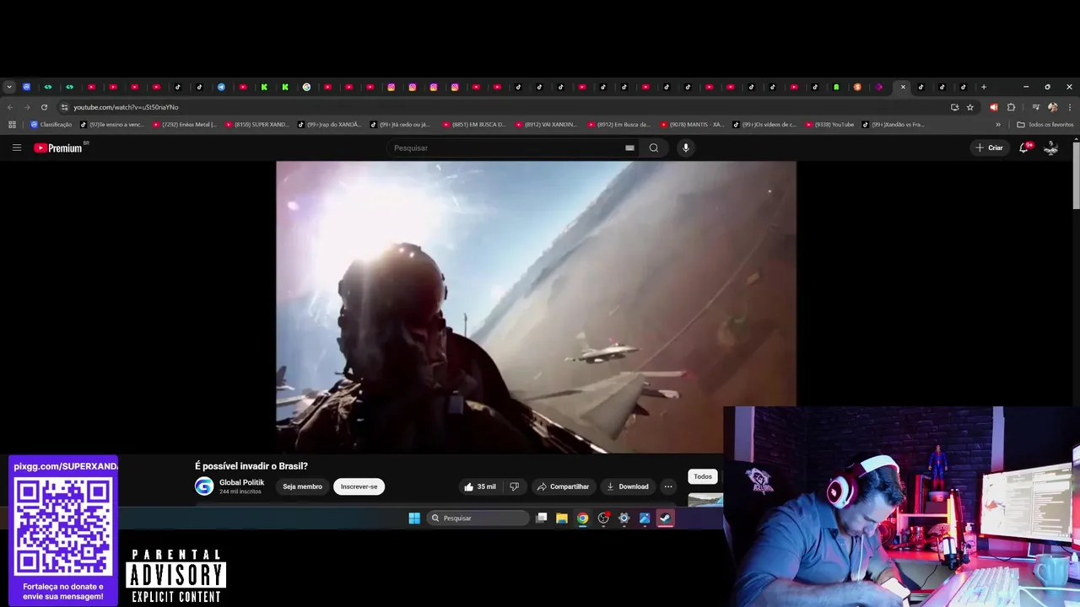Open bookmark (8159) SUPER XAND
Image resolution: width=1080 pixels, height=607 pixels.
tap(257, 125)
